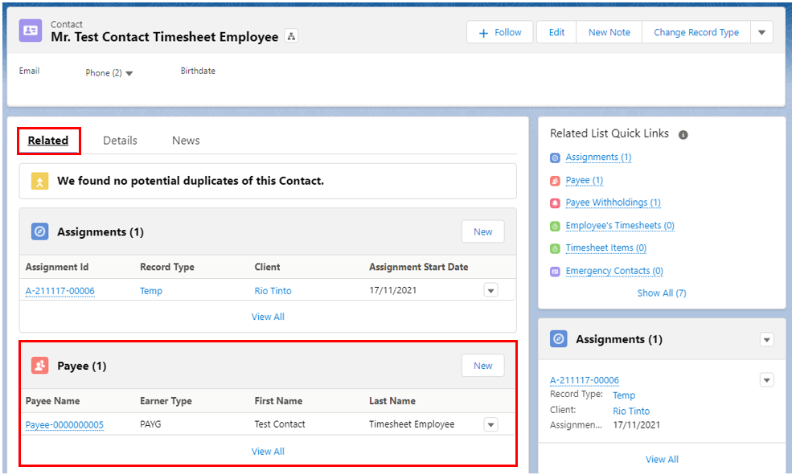Switch to the Details tab

tap(121, 141)
